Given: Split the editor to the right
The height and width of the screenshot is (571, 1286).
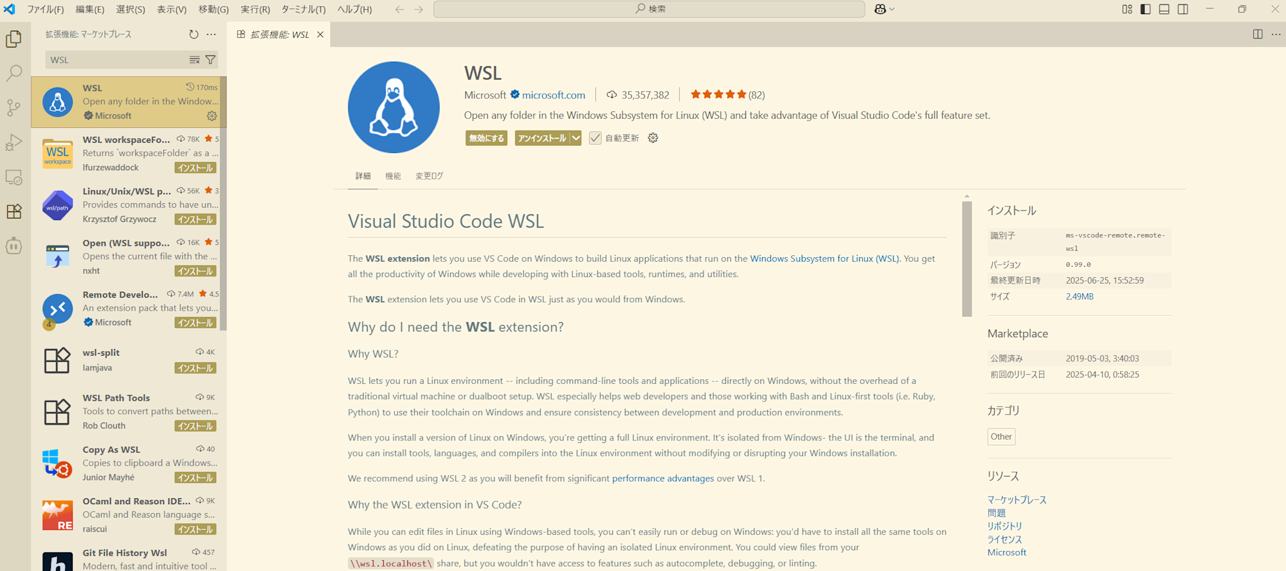Looking at the screenshot, I should [x=1258, y=35].
